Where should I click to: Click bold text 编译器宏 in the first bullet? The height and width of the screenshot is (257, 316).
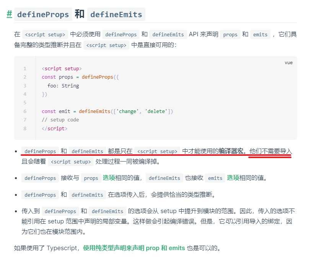click(231, 151)
